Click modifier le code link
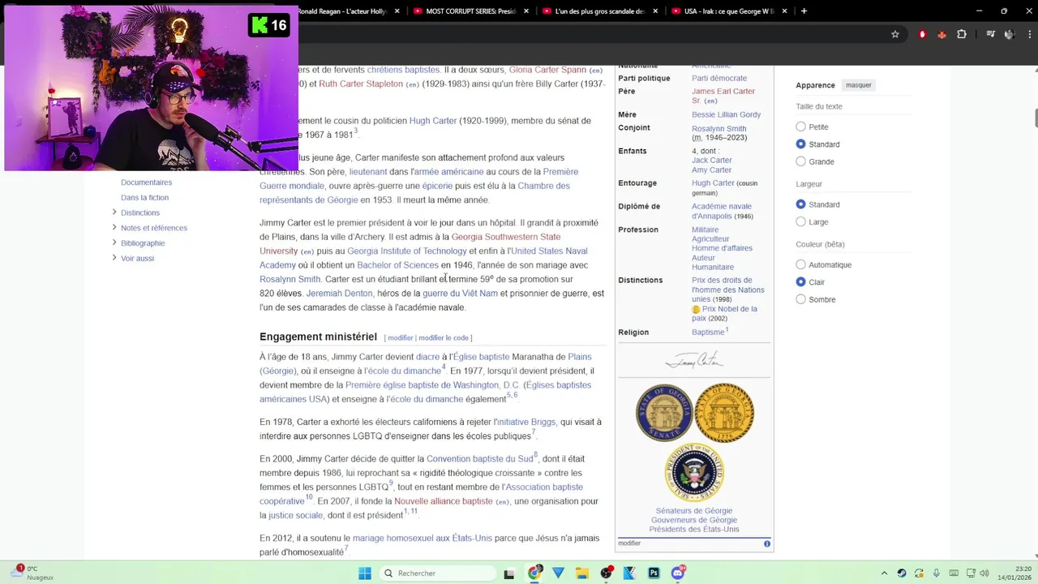1038x584 pixels. [x=444, y=337]
